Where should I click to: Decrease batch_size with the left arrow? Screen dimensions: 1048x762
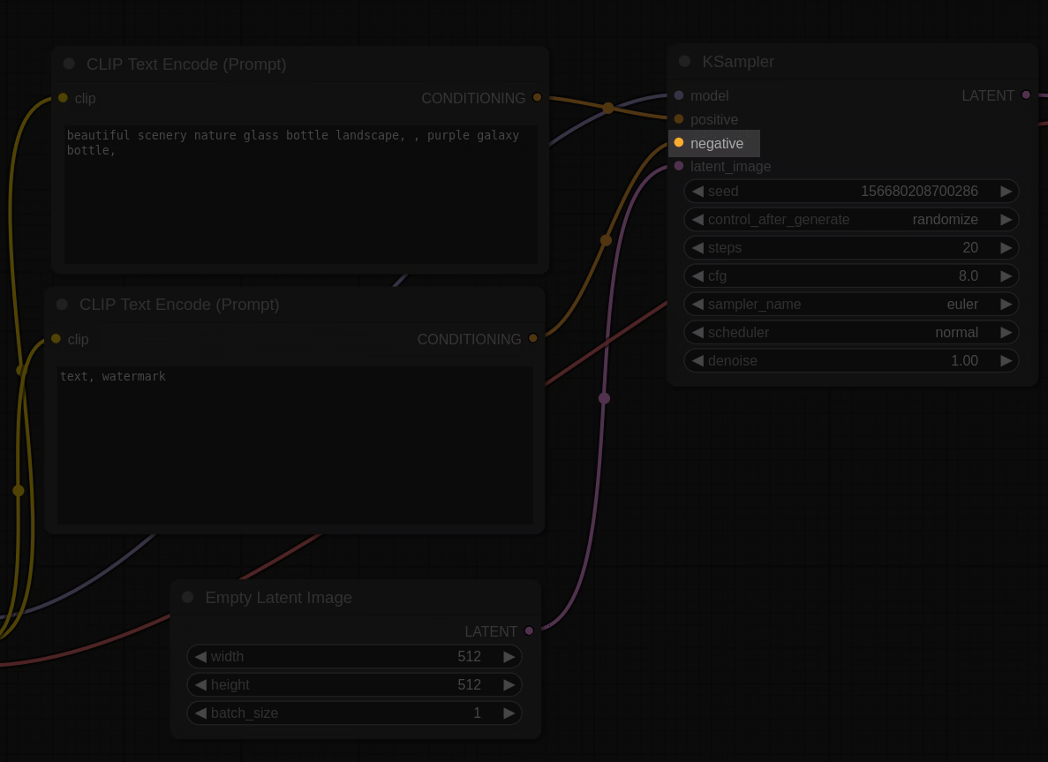pyautogui.click(x=200, y=713)
